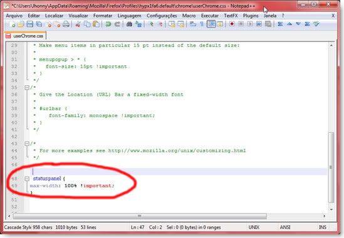
Task: Click 'ANSI' encoding in status bar
Action: (285, 227)
